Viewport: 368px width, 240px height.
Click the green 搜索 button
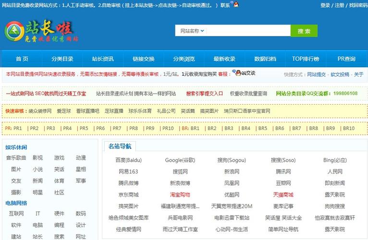304,31
